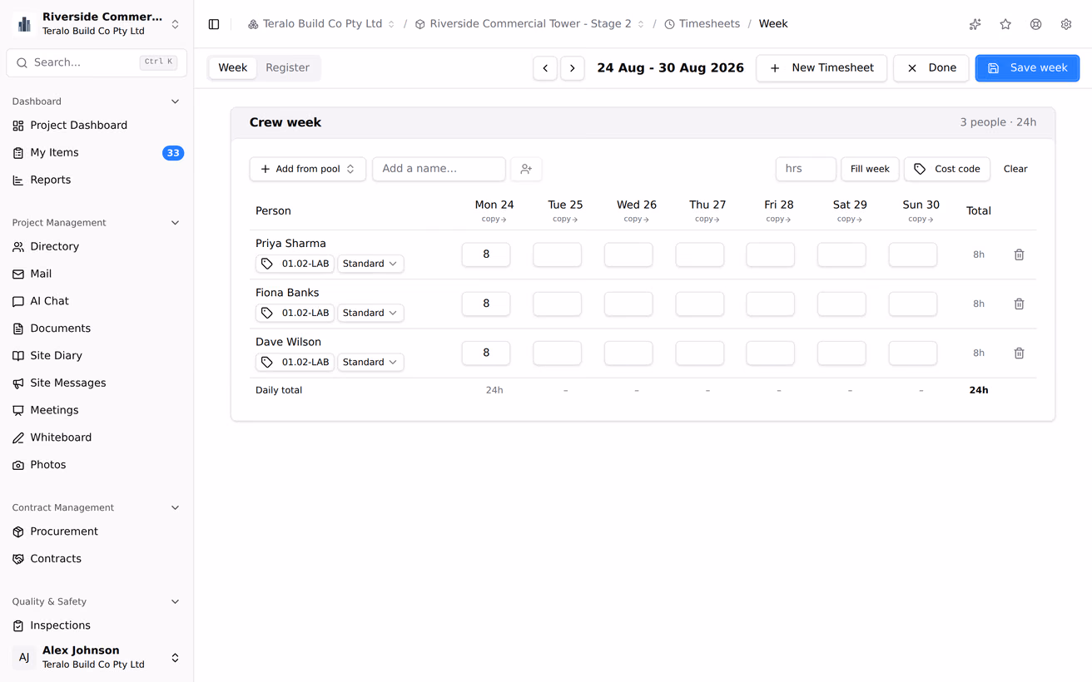The height and width of the screenshot is (682, 1092).
Task: Focus the sidebar Search box
Action: [x=97, y=62]
